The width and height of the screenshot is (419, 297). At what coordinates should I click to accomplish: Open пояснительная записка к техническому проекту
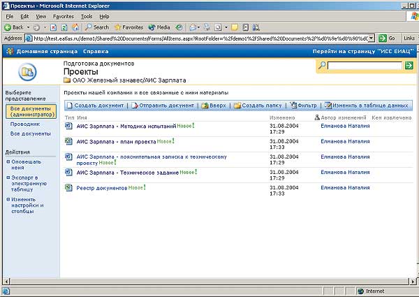152,160
